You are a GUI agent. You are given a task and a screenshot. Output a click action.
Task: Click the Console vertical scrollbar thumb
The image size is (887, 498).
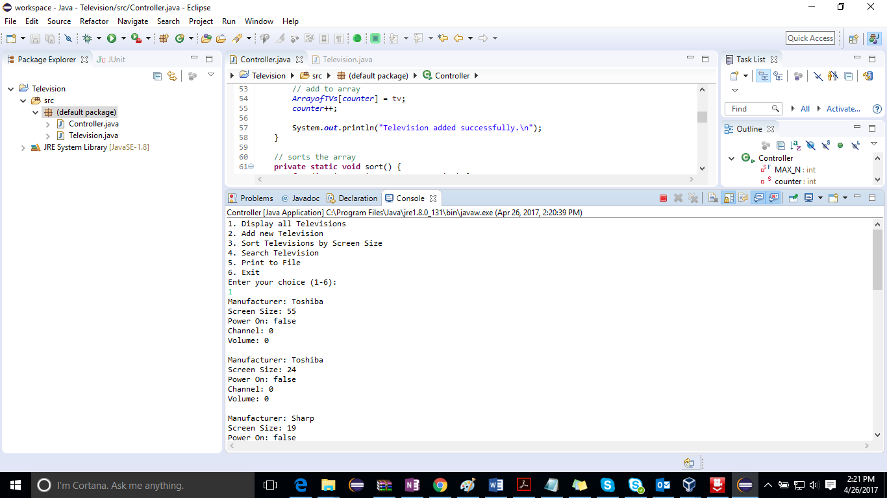coord(877,259)
